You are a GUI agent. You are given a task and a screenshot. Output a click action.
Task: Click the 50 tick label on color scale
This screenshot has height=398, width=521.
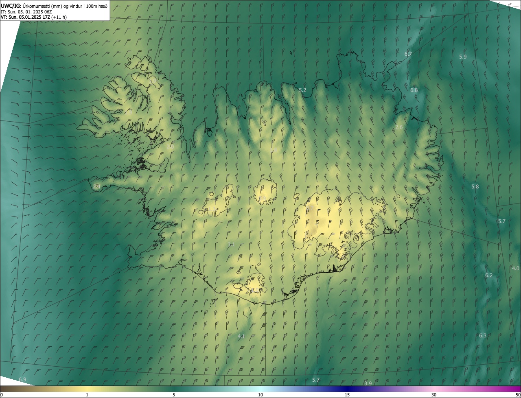pos(517,395)
